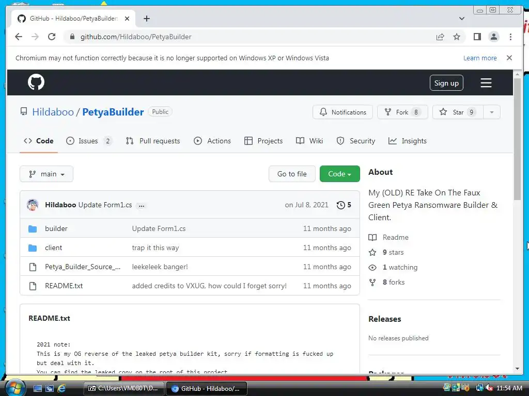Open the browser side panel icon
Image resolution: width=529 pixels, height=396 pixels.
click(x=477, y=37)
